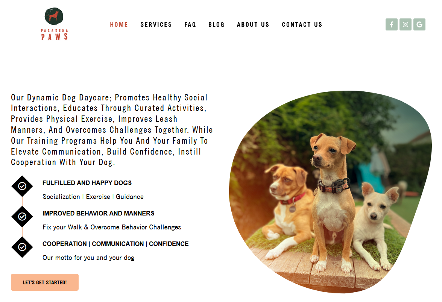Viewport: 442px width, 302px height.
Task: Open the Facebook social icon
Action: pos(392,24)
